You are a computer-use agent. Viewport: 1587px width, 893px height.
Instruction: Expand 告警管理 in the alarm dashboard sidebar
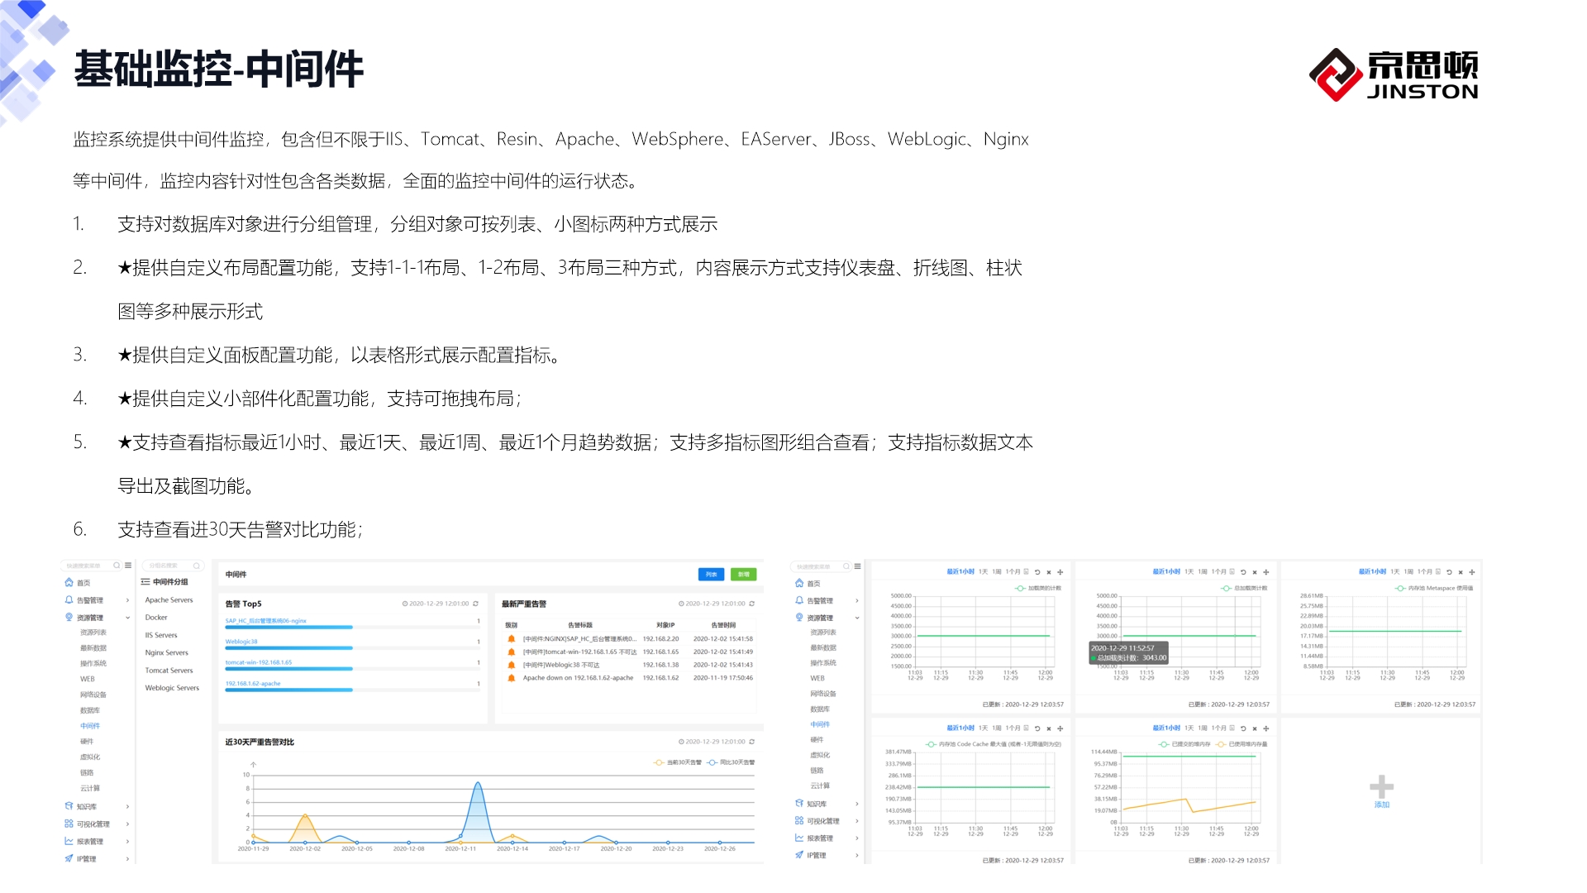click(x=127, y=600)
